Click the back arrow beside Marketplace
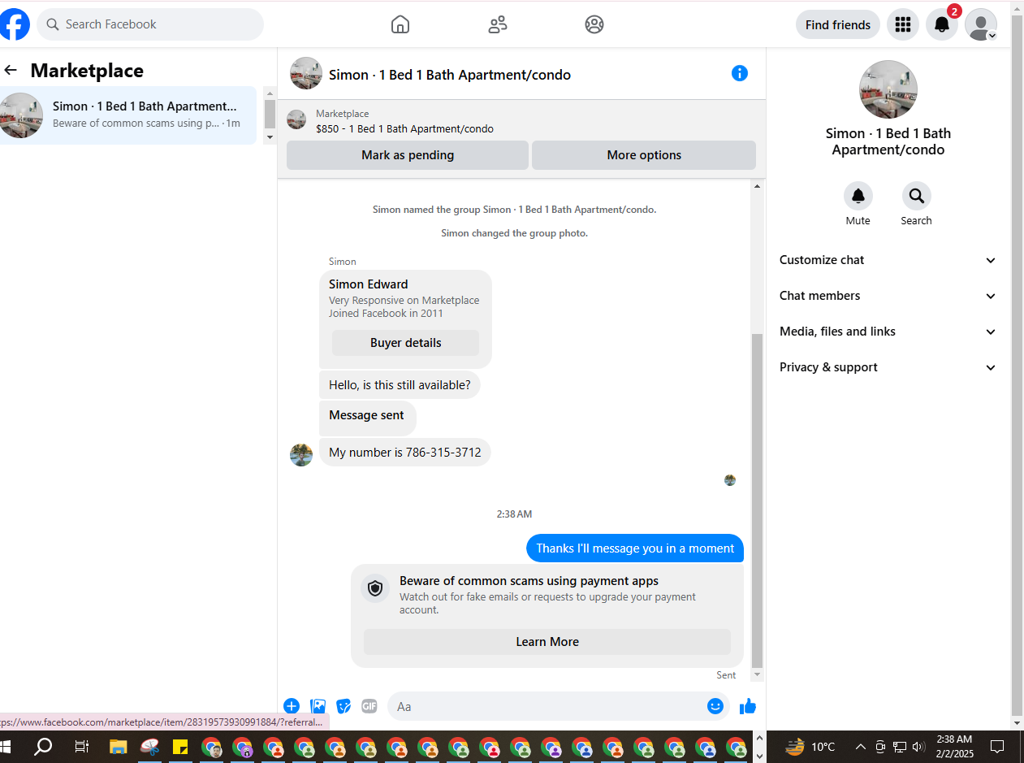This screenshot has height=763, width=1024. tap(11, 71)
